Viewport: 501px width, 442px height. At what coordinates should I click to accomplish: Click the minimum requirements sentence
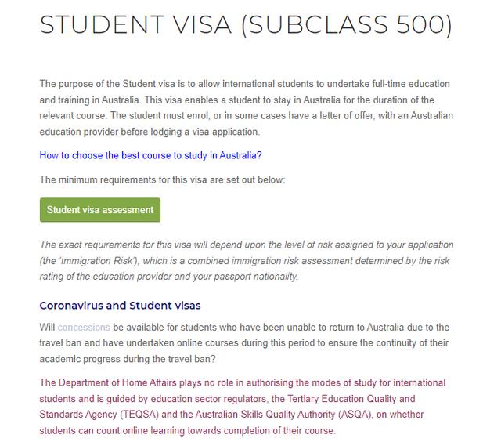coord(162,179)
